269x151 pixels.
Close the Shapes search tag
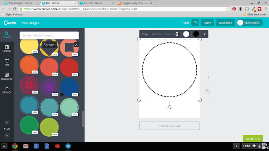[76, 45]
